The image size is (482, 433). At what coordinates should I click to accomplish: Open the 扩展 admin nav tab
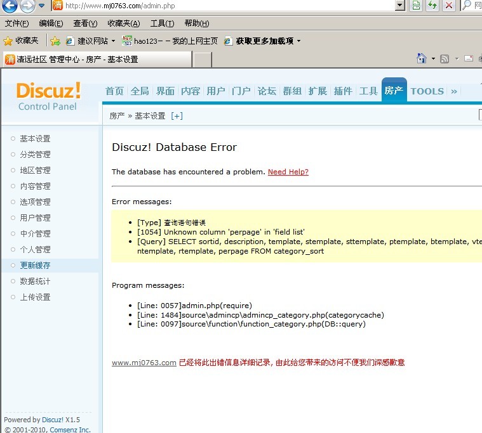[x=318, y=91]
